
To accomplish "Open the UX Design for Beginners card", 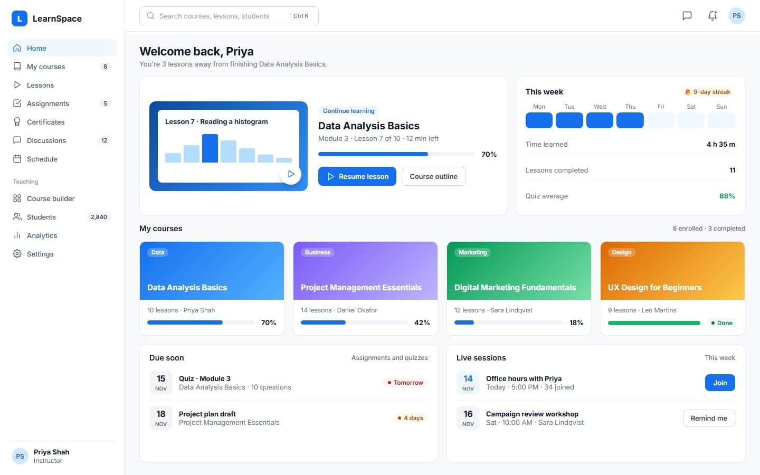I will [x=672, y=288].
